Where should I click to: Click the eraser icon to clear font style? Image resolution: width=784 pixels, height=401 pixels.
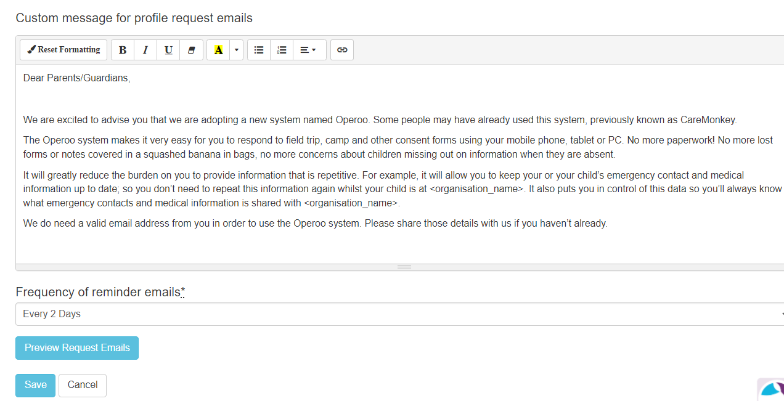(x=191, y=50)
